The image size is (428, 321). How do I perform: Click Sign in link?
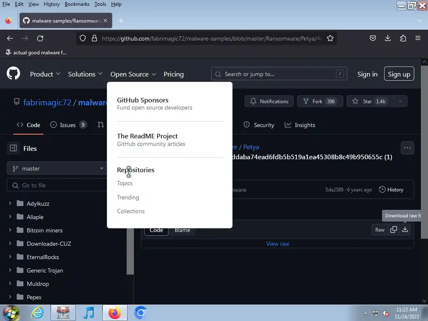coord(367,74)
